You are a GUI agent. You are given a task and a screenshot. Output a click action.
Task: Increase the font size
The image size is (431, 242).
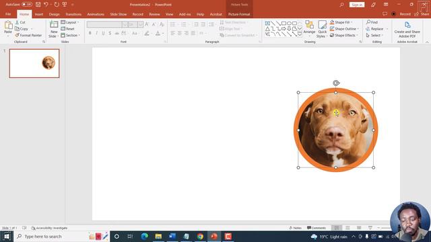pyautogui.click(x=147, y=24)
